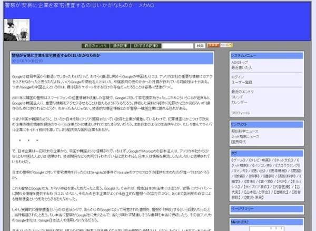The width and height of the screenshot is (316, 231).
Task: Click the 前日のエントリ button
Action: click(x=96, y=46)
